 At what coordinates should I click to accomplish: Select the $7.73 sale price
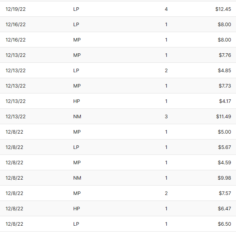pyautogui.click(x=224, y=86)
